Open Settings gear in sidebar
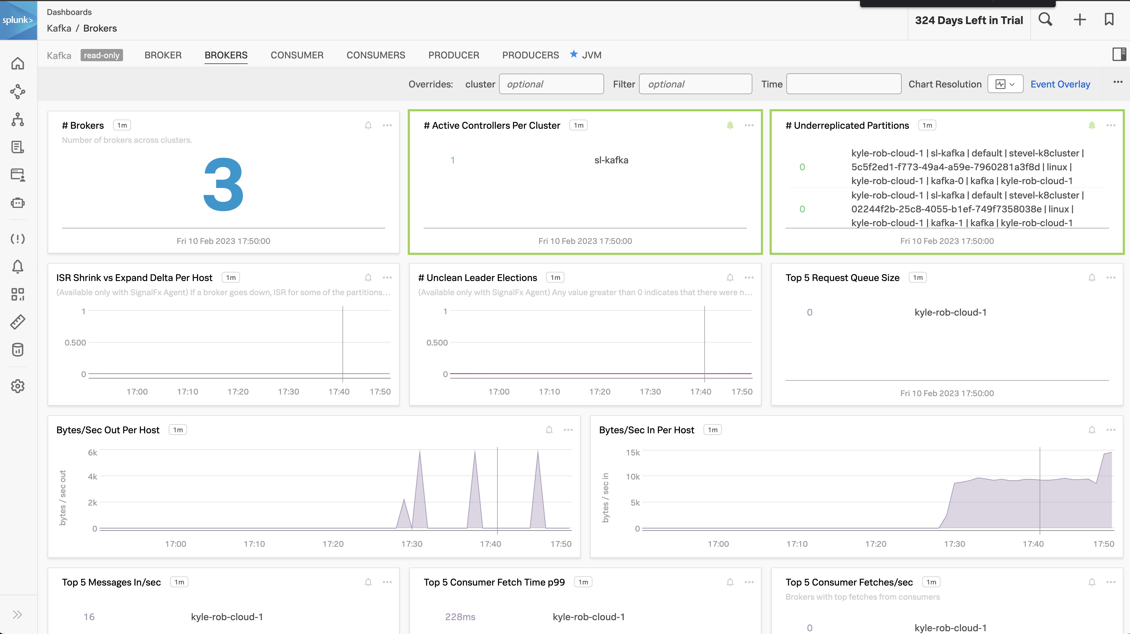 click(17, 386)
